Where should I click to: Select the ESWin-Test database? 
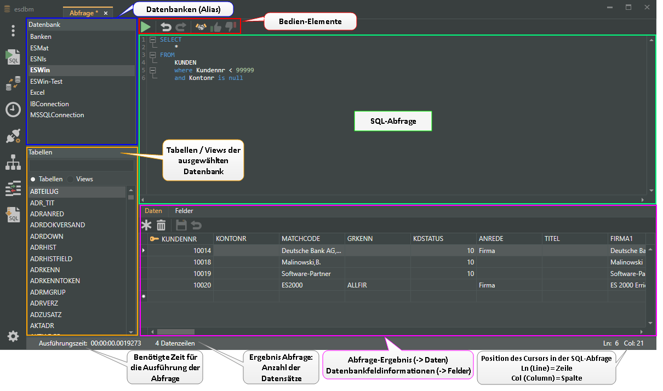pyautogui.click(x=81, y=82)
